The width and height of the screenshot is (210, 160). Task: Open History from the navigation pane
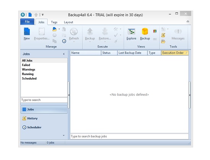point(30,118)
